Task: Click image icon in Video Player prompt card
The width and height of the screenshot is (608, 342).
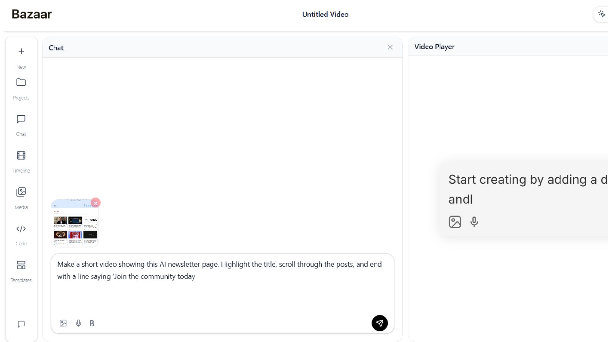Action: (455, 222)
